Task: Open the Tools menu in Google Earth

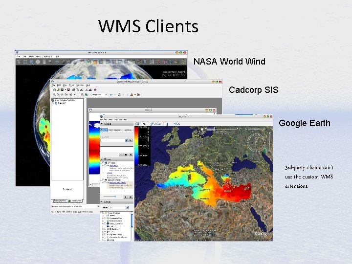Action: pyautogui.click(x=116, y=120)
